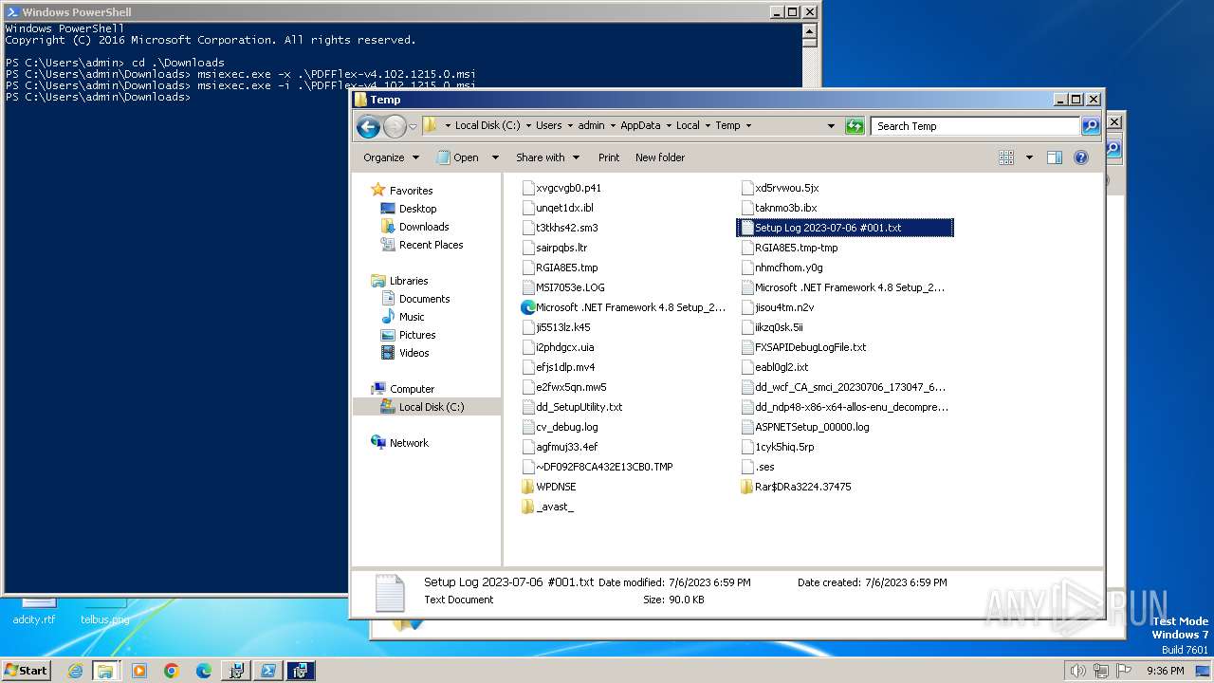This screenshot has width=1214, height=683.
Task: Open the Organize menu
Action: [x=390, y=157]
